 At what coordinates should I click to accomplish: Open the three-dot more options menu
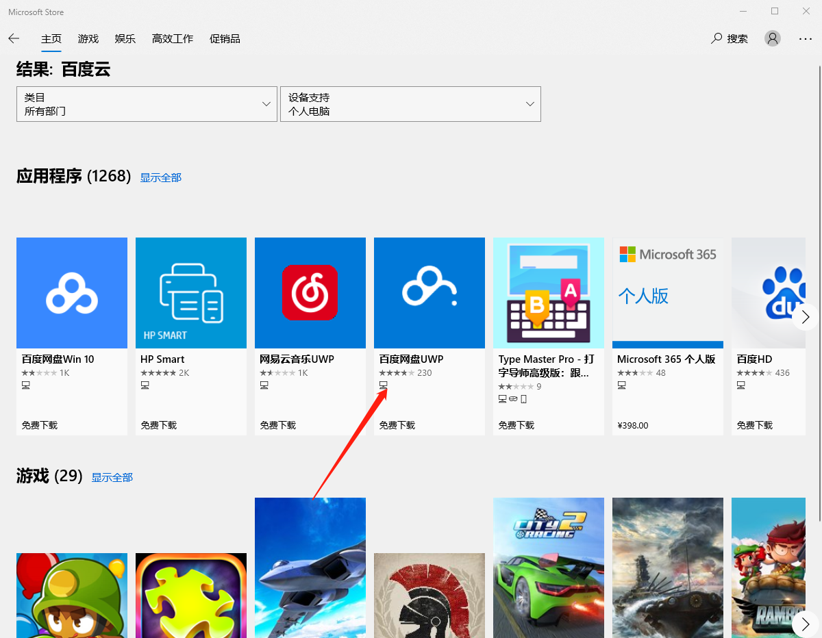point(806,39)
